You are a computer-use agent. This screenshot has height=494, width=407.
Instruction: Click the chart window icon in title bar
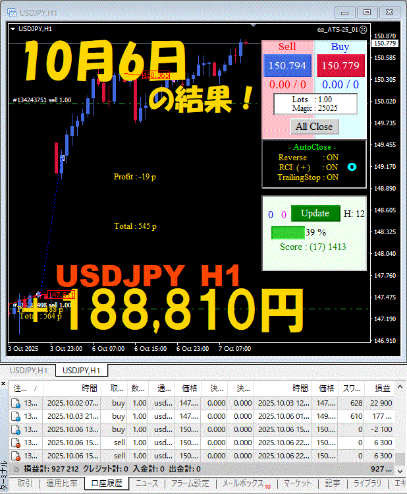tap(12, 13)
